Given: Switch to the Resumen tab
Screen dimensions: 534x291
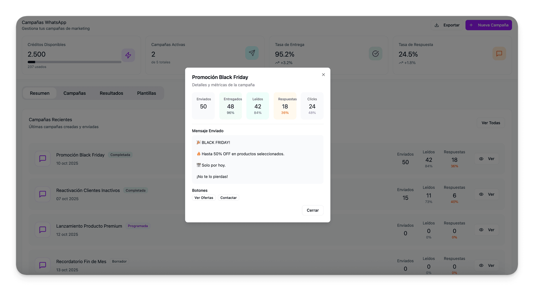Looking at the screenshot, I should click(39, 93).
